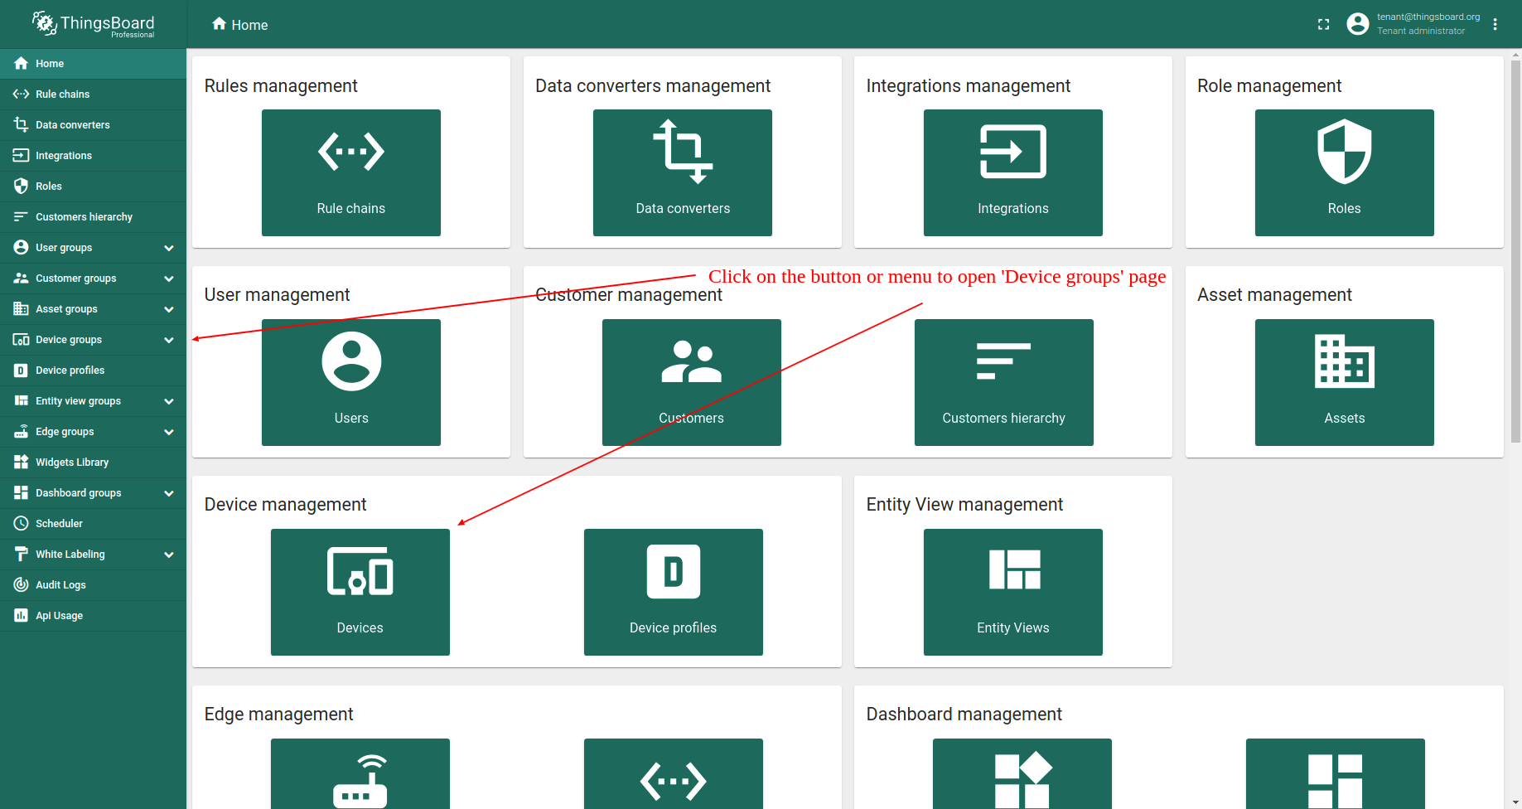The image size is (1522, 809).
Task: Toggle fullscreen mode icon in header
Action: pyautogui.click(x=1323, y=25)
